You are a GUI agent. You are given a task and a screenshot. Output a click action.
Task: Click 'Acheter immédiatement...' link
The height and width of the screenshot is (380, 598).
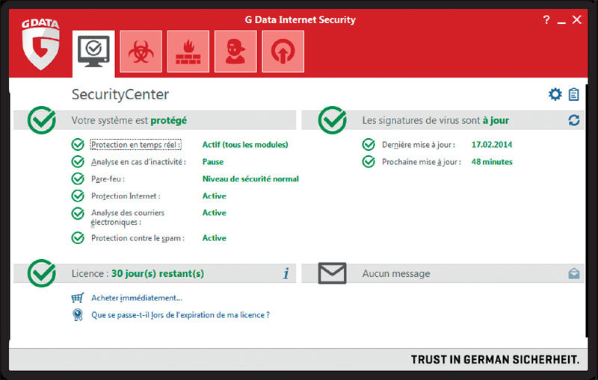[x=137, y=298]
